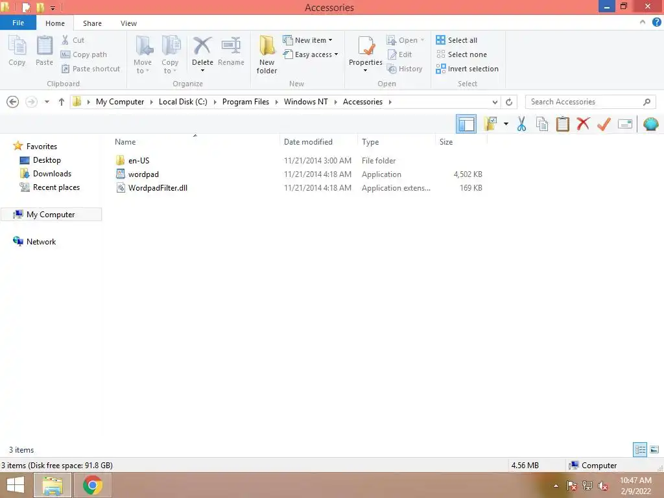Open Downloads in Favorites
Screen dimensions: 664x498
pos(46,174)
